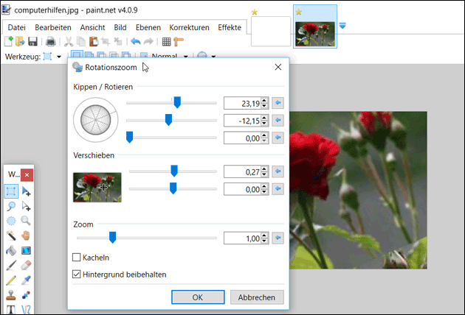Viewport: 465px width, 315px height.
Task: Activate the Pan hand tool
Action: (27, 236)
